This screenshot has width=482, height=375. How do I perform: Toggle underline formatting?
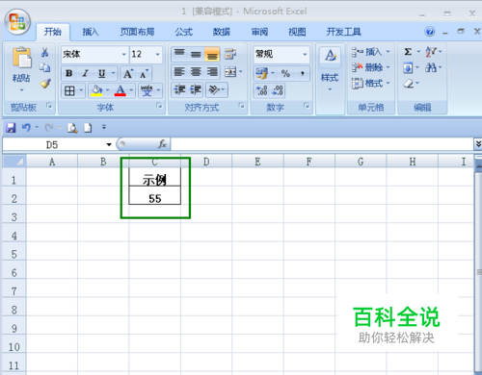coord(101,73)
